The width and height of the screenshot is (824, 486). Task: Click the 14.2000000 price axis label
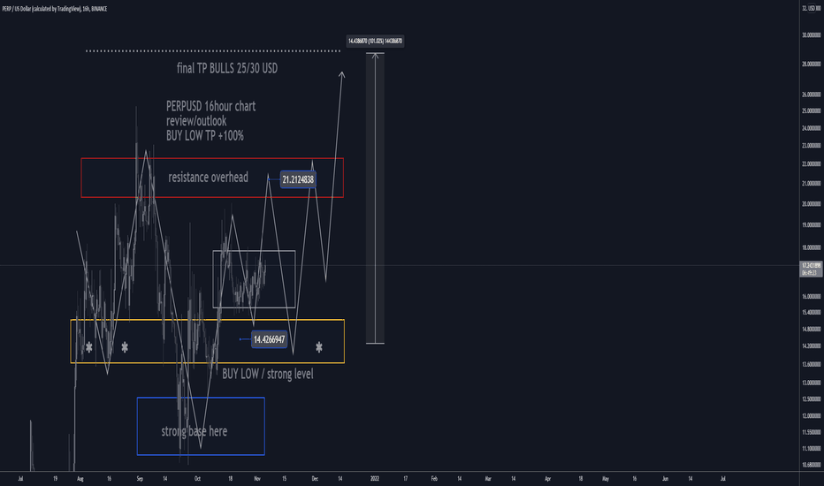[812, 346]
